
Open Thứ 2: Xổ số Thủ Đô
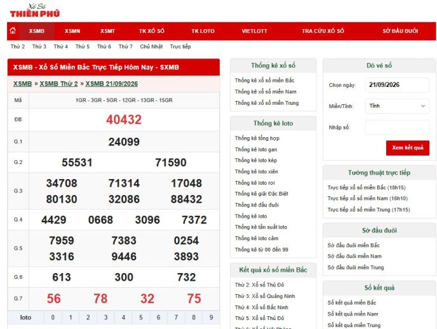(x=259, y=285)
